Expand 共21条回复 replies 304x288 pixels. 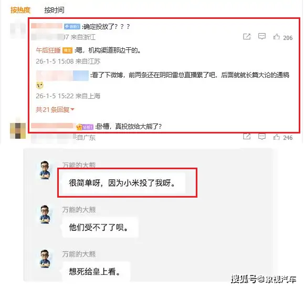(55, 110)
